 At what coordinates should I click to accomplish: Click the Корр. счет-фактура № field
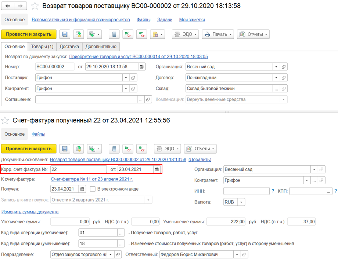[x=79, y=169]
